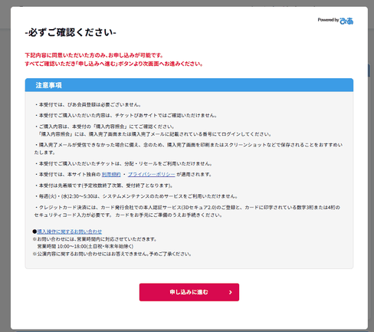Click the line ぴあ会員登録は必要ございません

click(x=87, y=104)
